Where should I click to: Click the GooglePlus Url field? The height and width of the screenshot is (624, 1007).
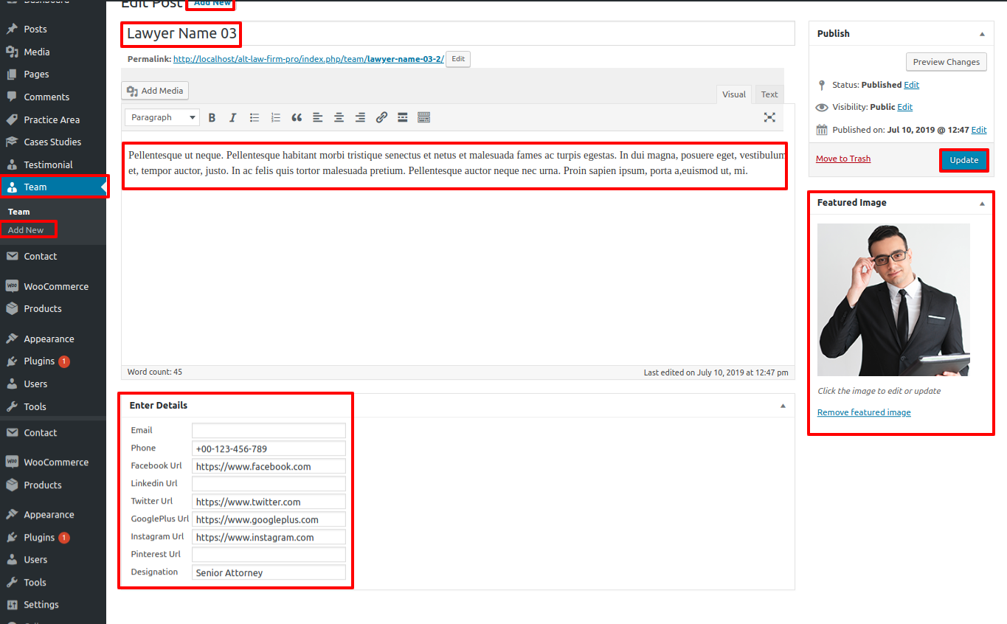(x=269, y=519)
